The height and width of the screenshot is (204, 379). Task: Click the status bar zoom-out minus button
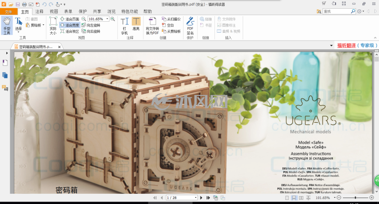[x=339, y=198]
